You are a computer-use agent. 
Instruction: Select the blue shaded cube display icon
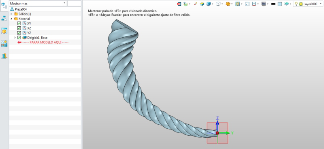pyautogui.click(x=209, y=4)
